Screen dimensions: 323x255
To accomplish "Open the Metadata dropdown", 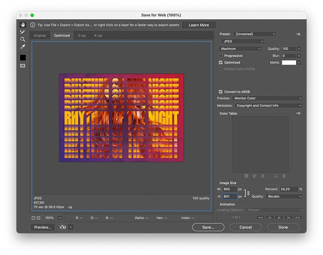I will (x=269, y=106).
